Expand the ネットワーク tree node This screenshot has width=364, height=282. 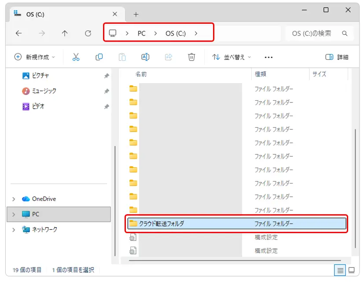(x=14, y=230)
